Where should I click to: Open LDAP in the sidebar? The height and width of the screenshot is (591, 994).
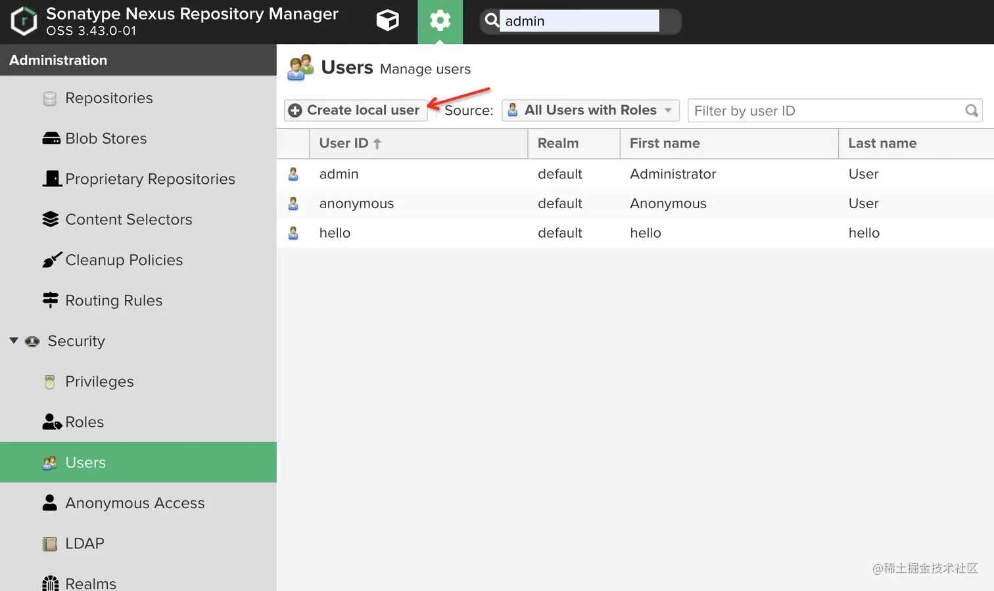coord(85,544)
